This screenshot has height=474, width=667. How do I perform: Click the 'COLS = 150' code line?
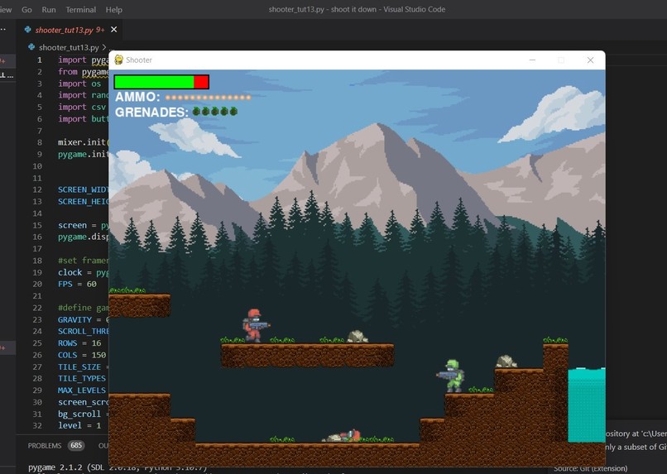click(x=82, y=355)
